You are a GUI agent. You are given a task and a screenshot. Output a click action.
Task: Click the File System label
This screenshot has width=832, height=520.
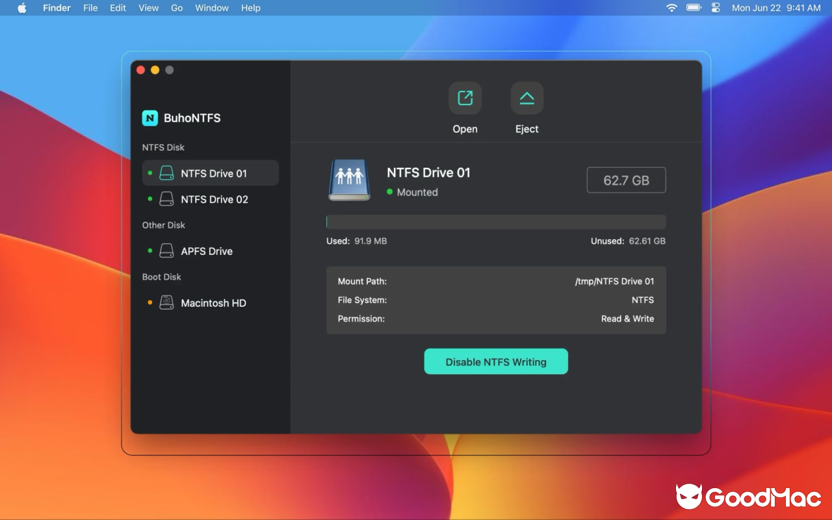pyautogui.click(x=362, y=300)
